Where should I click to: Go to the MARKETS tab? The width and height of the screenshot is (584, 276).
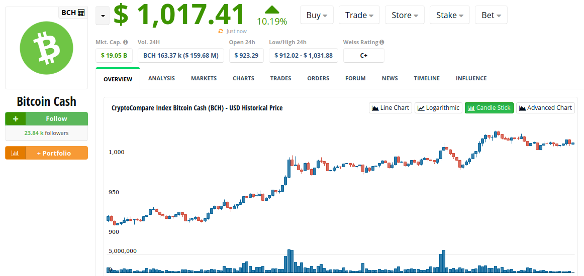tap(204, 78)
